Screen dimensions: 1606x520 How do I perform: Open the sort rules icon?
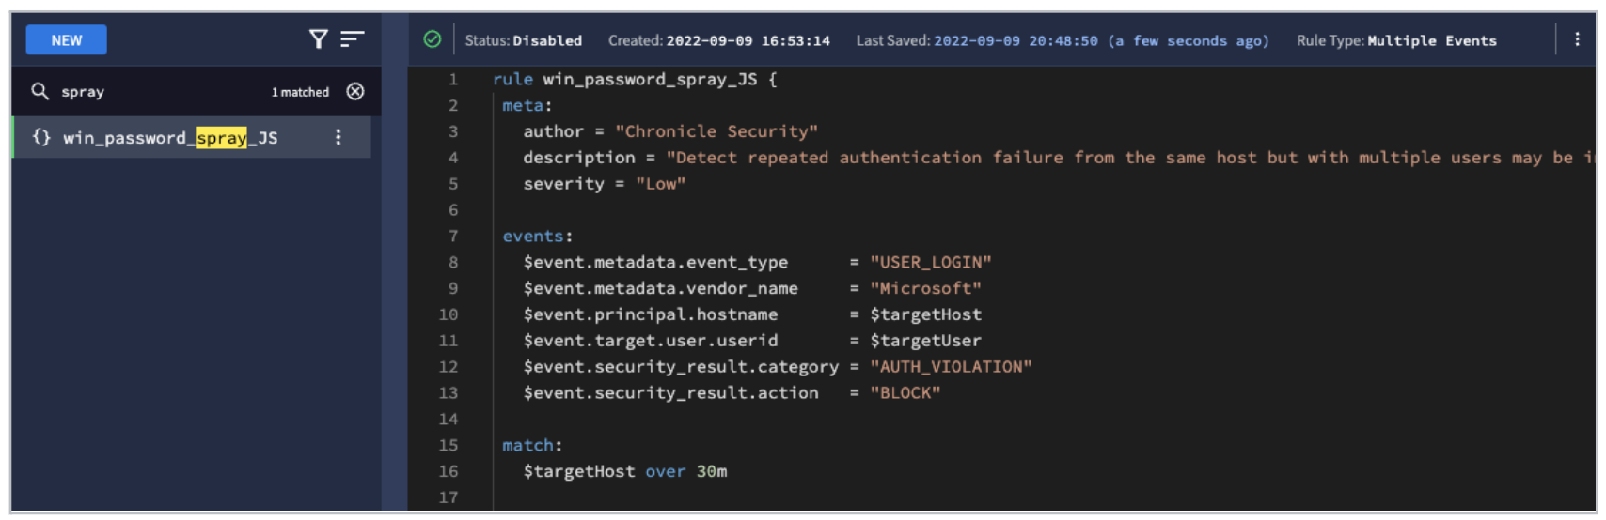(x=352, y=38)
